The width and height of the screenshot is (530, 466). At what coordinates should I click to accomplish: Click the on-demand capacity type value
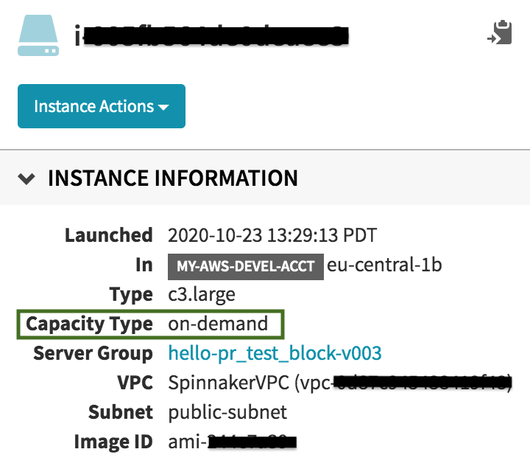point(218,324)
